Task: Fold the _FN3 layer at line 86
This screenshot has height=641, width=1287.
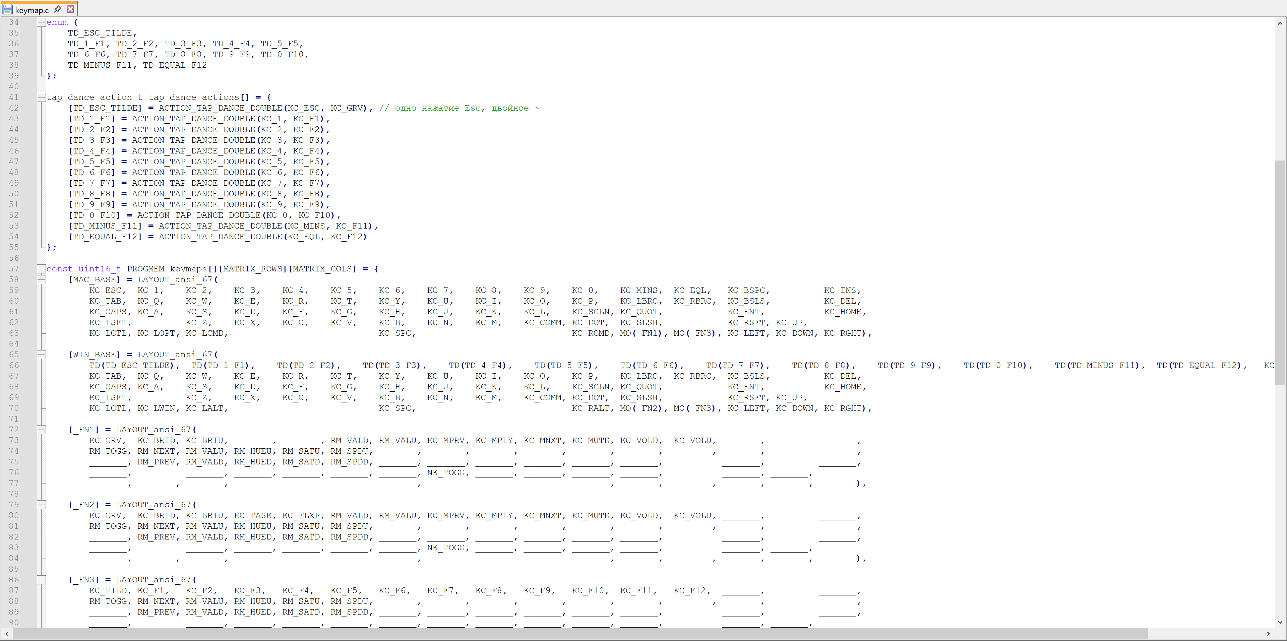Action: click(x=41, y=580)
